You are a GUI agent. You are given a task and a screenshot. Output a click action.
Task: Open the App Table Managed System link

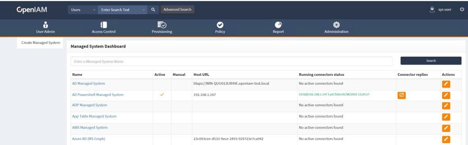[x=94, y=117]
